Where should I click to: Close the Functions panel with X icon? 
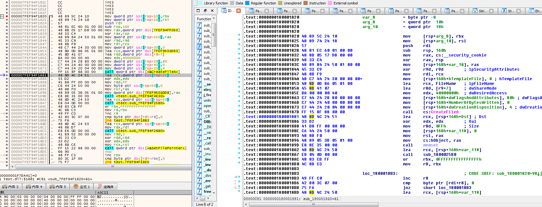pyautogui.click(x=212, y=11)
